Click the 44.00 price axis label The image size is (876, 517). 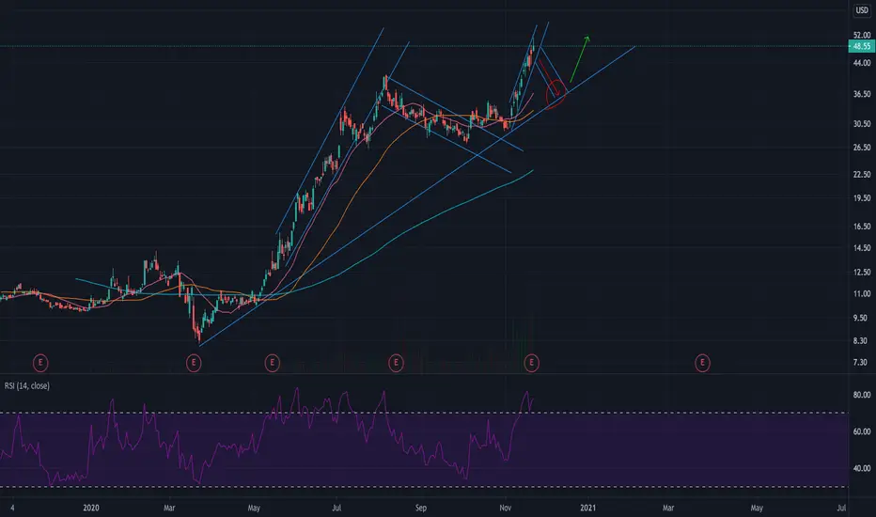862,63
